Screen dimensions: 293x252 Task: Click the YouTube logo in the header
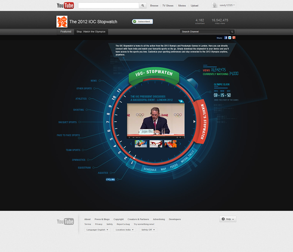coord(65,6)
